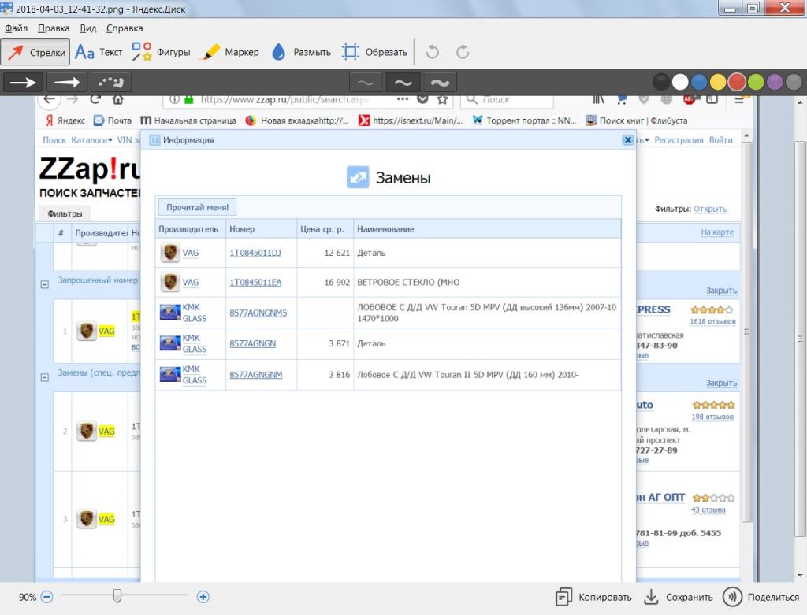Select the Arrows (Стрелки) tool
The width and height of the screenshot is (807, 615).
[x=35, y=52]
